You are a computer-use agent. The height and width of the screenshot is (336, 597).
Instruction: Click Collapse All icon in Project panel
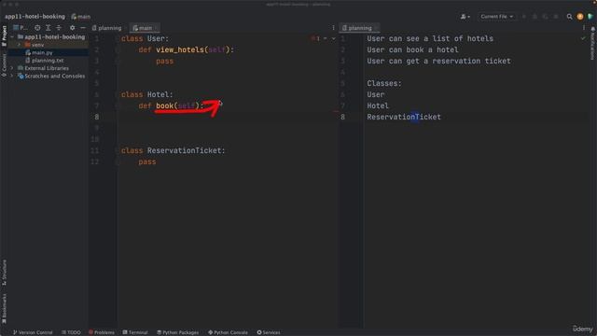(x=59, y=28)
